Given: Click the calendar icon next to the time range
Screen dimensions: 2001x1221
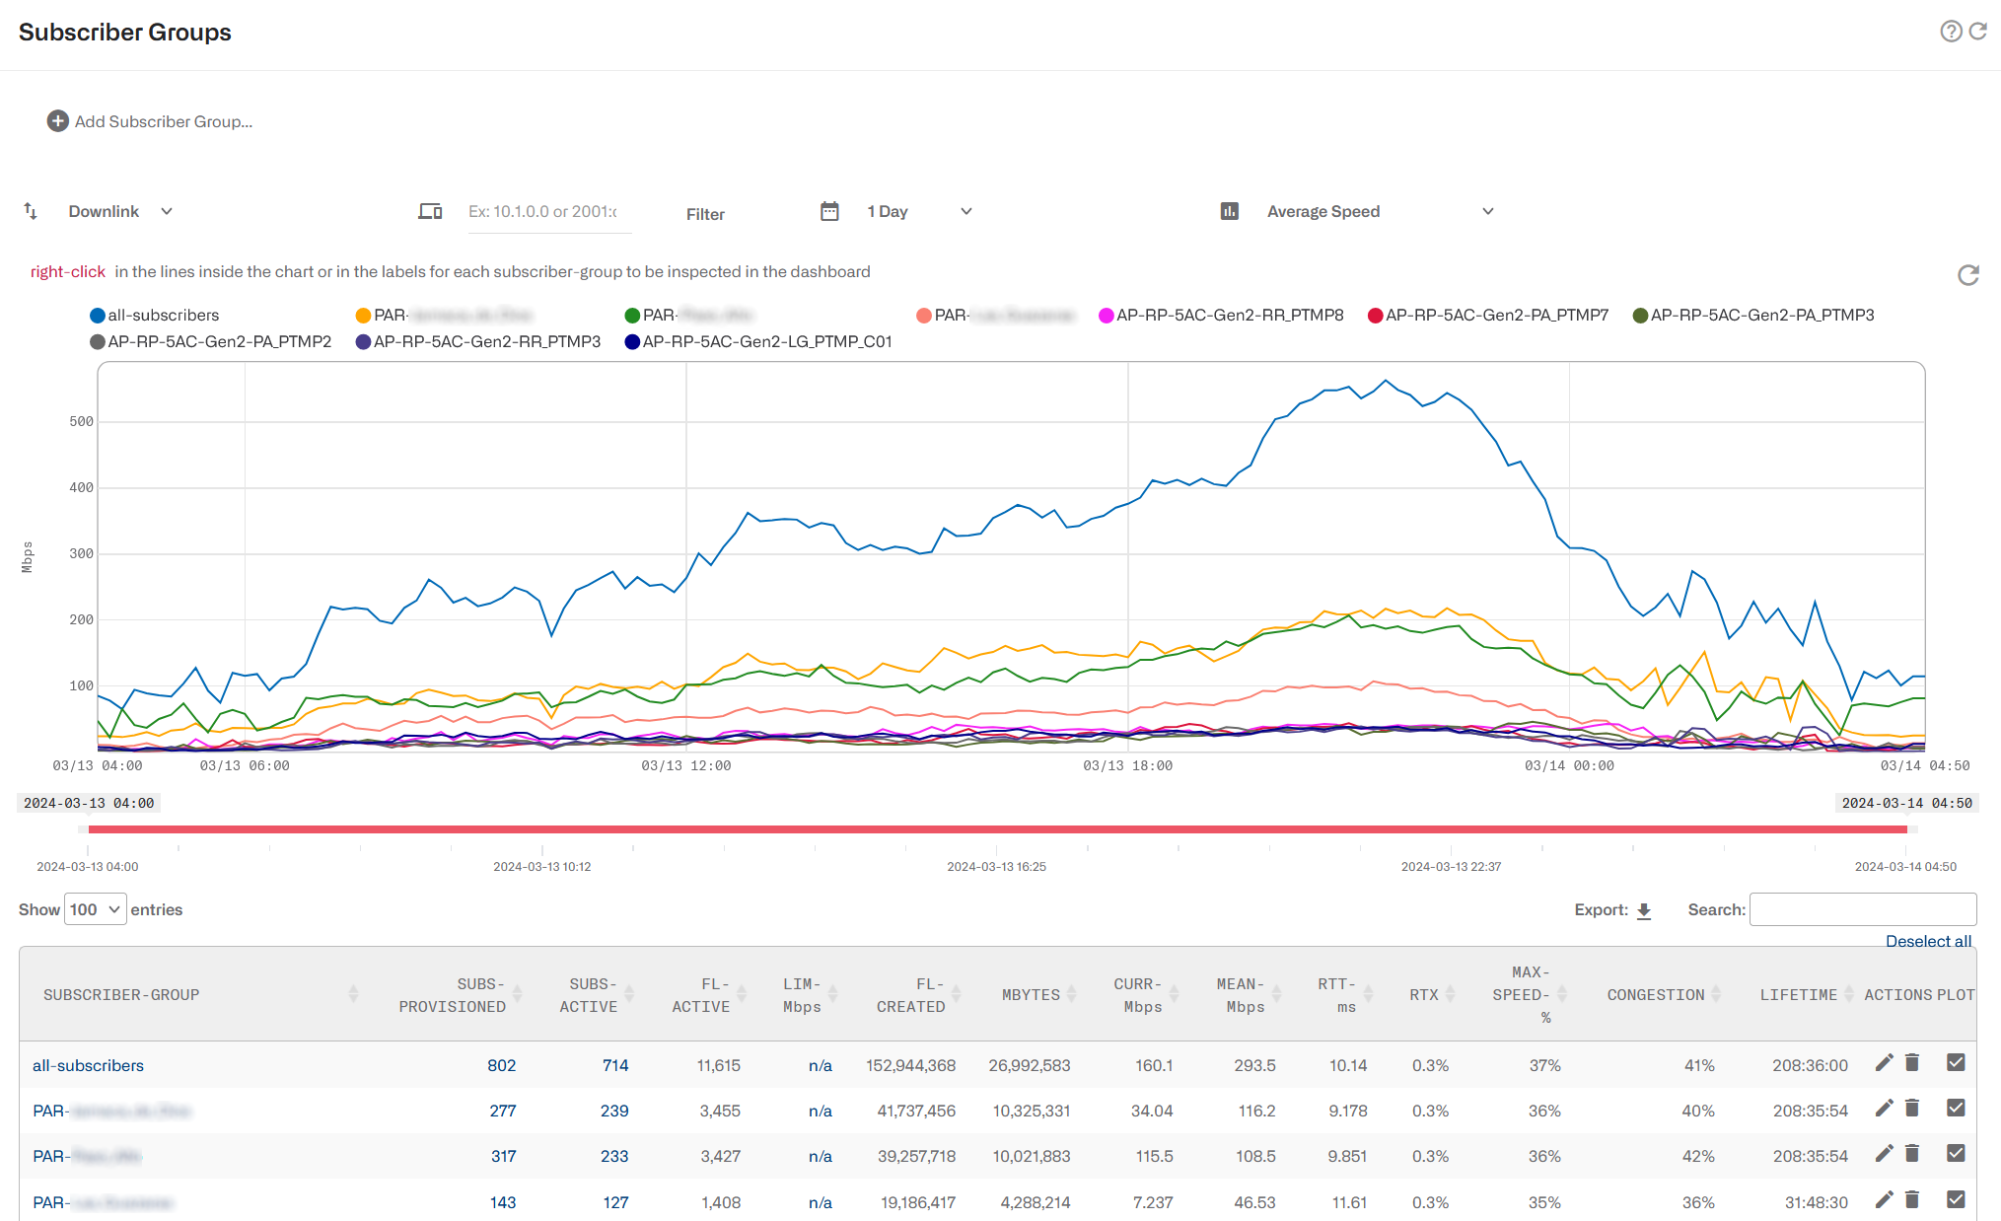Looking at the screenshot, I should 829,210.
